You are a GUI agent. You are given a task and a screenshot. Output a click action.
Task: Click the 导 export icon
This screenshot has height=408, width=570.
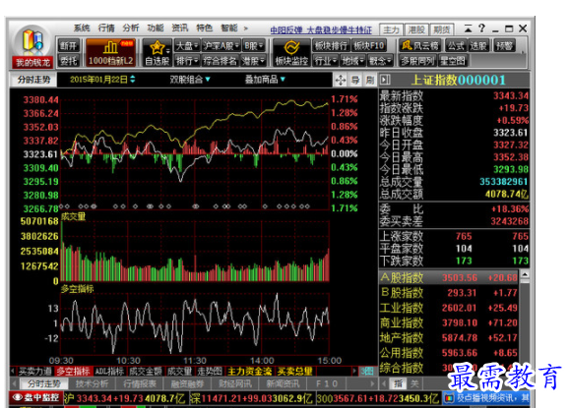point(355,80)
